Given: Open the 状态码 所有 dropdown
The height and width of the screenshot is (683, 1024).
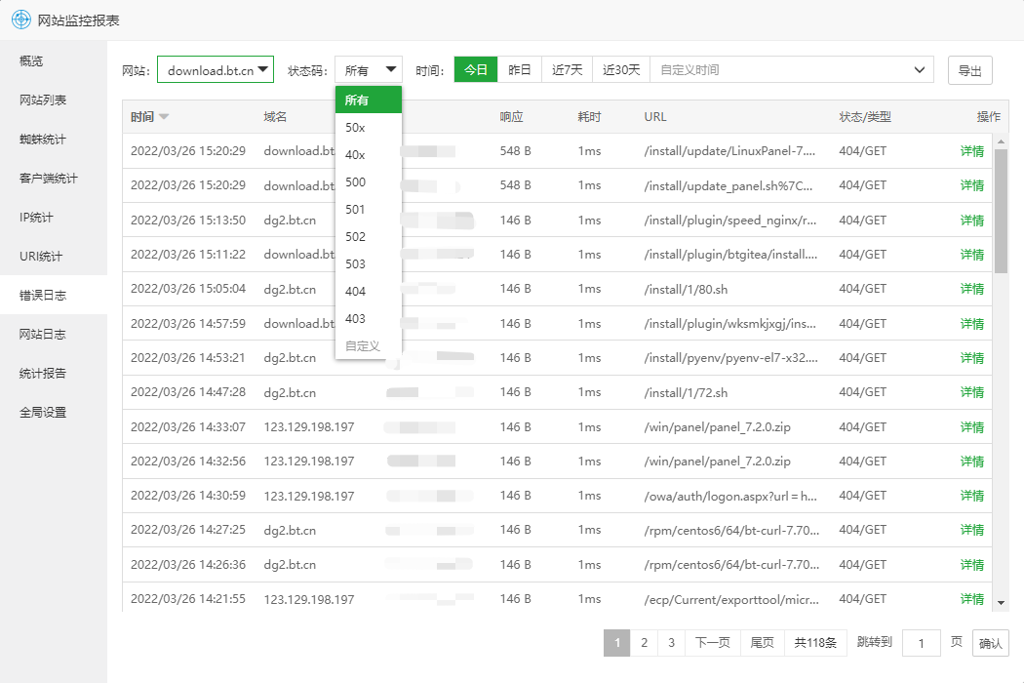Looking at the screenshot, I should pyautogui.click(x=369, y=70).
